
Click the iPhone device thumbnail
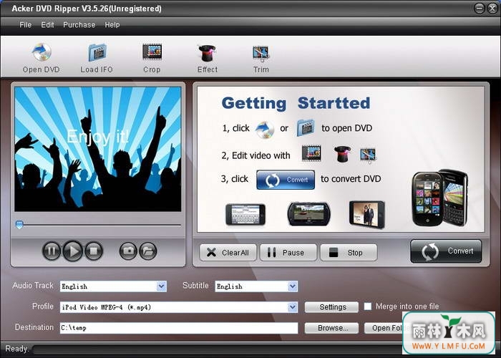pyautogui.click(x=245, y=215)
